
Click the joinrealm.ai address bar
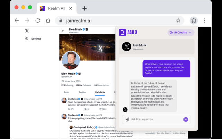(120, 21)
